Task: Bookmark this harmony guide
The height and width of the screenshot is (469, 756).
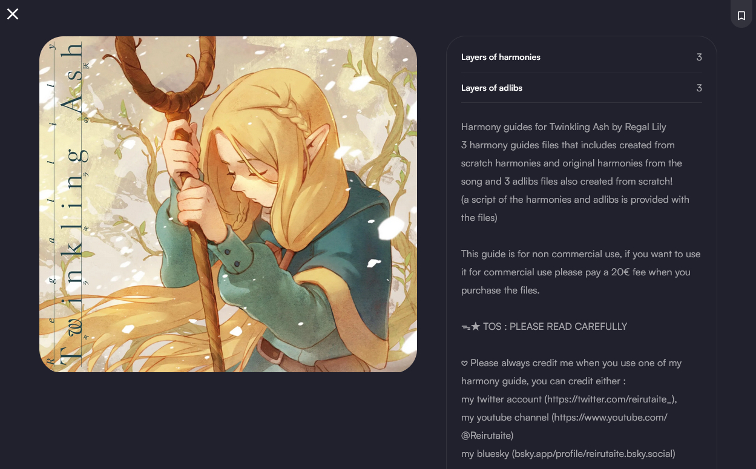Action: pyautogui.click(x=741, y=15)
